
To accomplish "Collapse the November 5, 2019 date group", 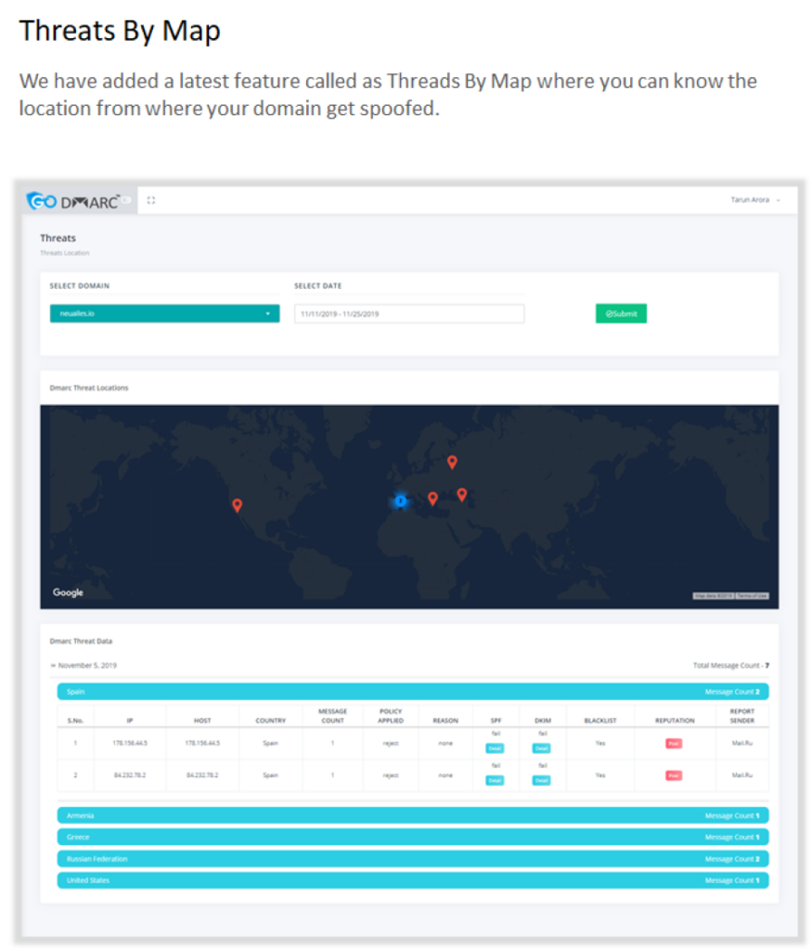I will 84,665.
